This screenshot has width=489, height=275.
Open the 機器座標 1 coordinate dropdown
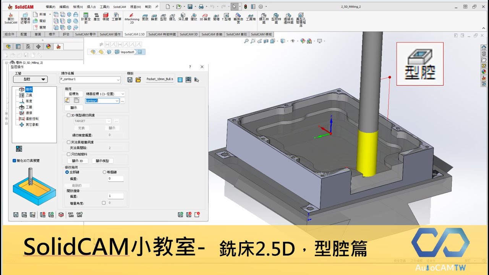[123, 94]
